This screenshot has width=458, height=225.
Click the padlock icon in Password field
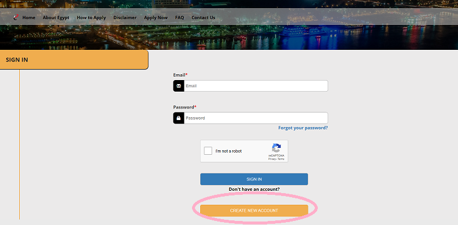[179, 118]
